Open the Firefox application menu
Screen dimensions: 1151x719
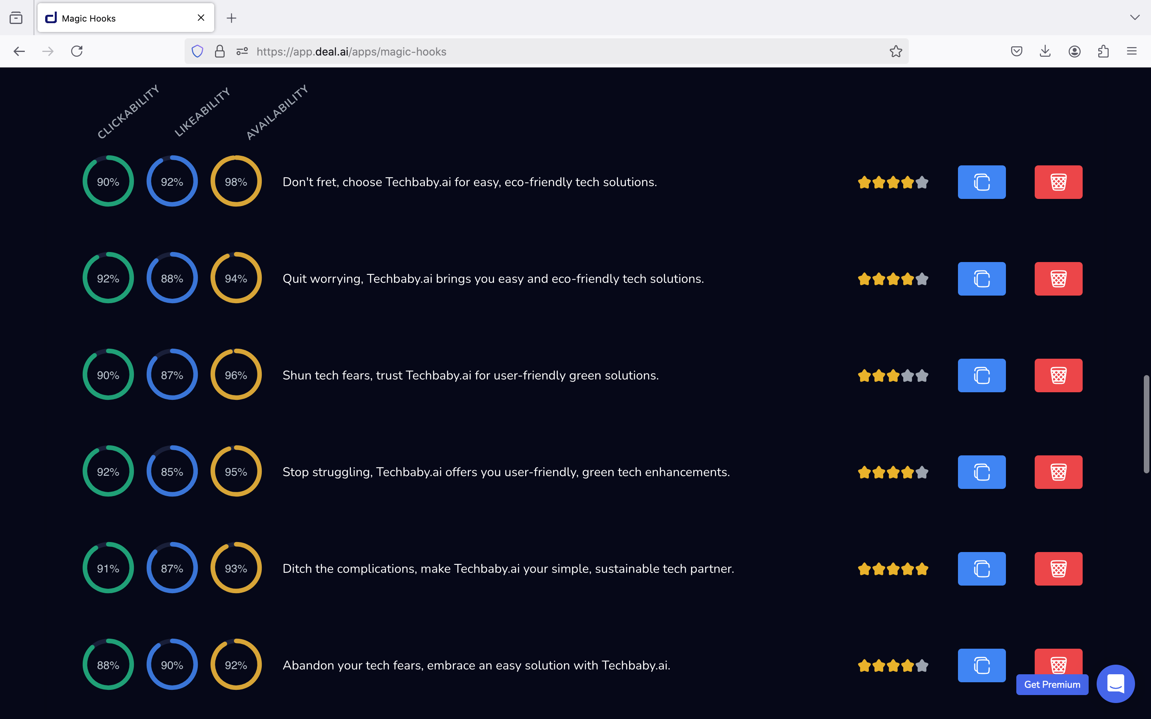1131,52
